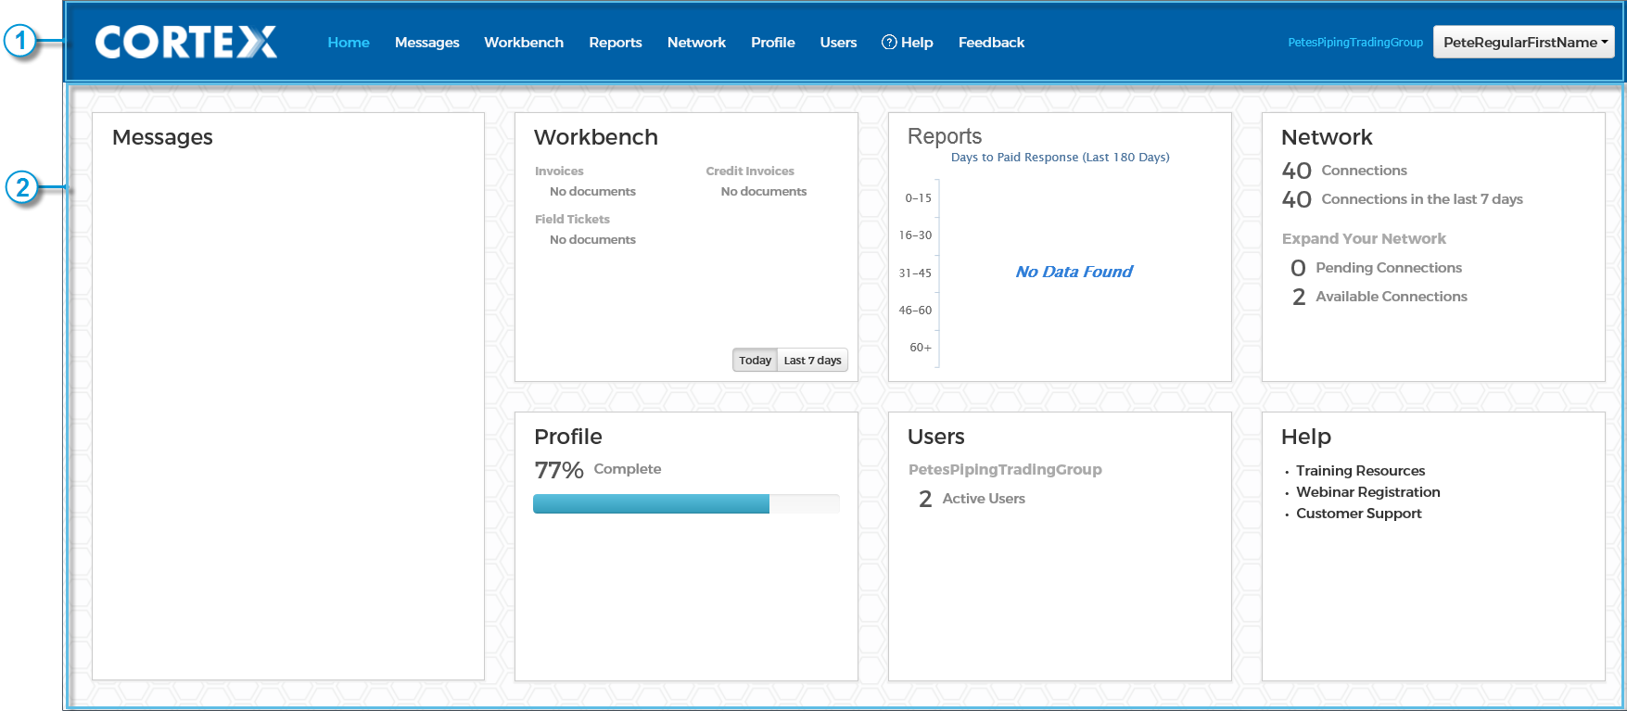Click the Messages card heading
1627x711 pixels.
(x=162, y=137)
